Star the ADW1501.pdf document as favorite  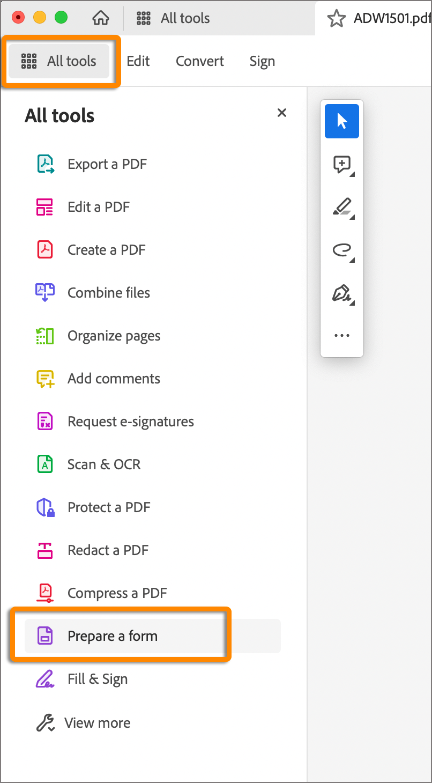337,18
